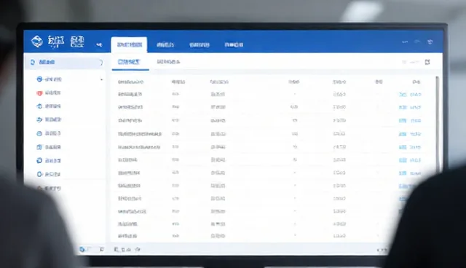466x268 pixels.
Task: Select the blue-underlined sub-tab above the table
Action: pyautogui.click(x=129, y=62)
